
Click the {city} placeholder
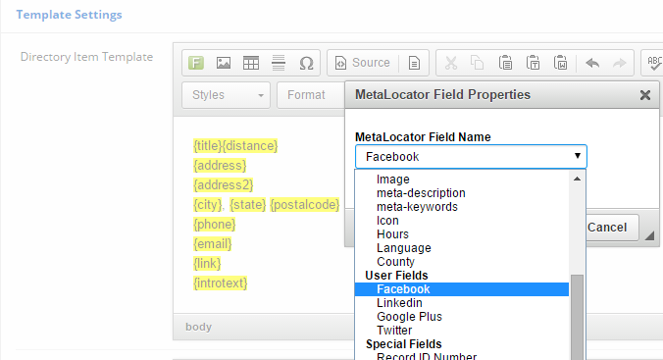(208, 205)
